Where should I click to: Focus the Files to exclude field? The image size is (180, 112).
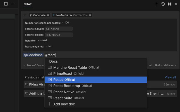click(59, 35)
